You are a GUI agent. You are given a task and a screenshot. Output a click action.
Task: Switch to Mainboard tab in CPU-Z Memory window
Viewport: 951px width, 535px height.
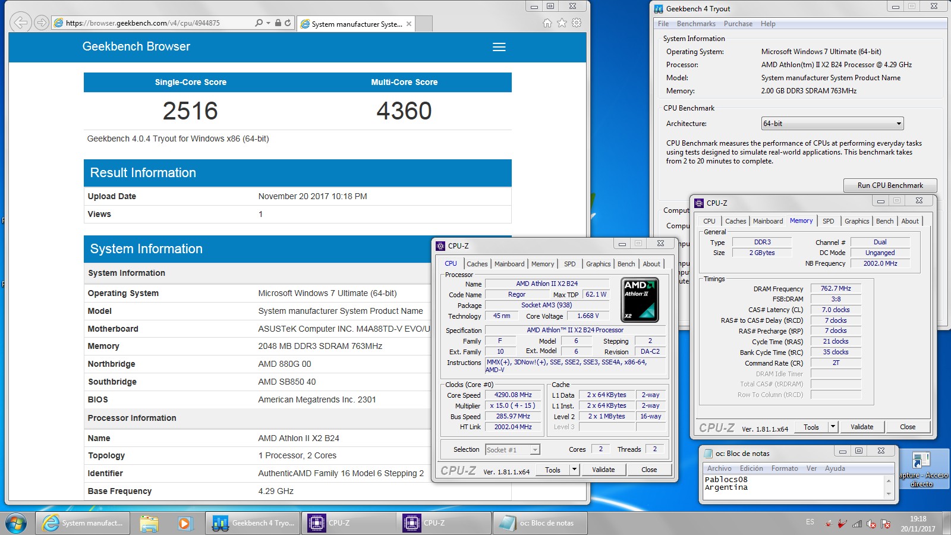(768, 221)
